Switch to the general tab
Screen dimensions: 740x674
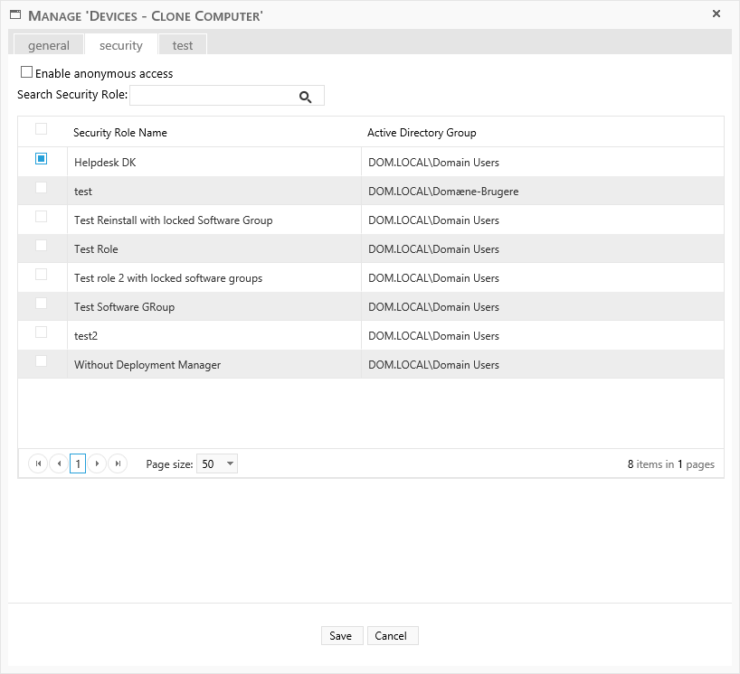pos(49,45)
